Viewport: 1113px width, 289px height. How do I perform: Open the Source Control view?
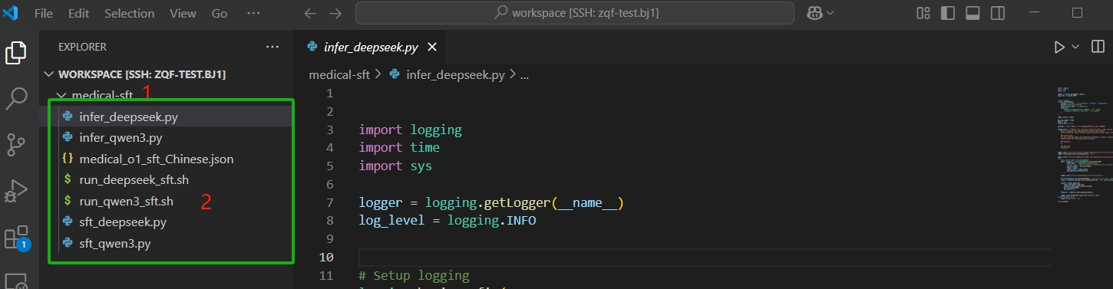(17, 143)
